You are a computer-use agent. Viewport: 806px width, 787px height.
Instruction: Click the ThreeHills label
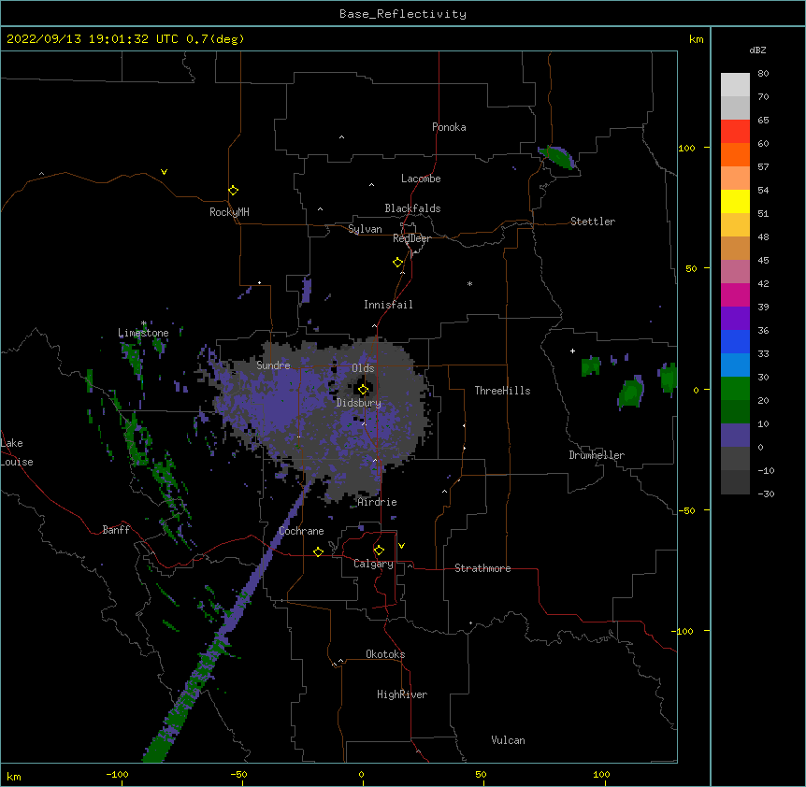pyautogui.click(x=502, y=391)
